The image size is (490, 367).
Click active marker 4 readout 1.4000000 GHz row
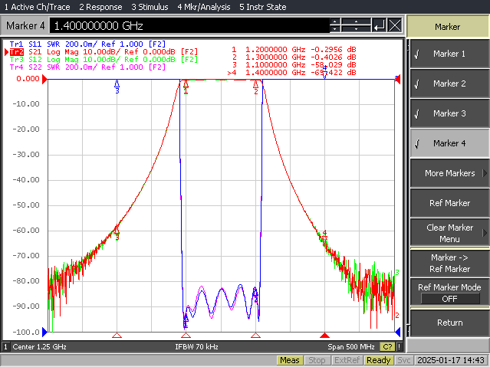292,73
